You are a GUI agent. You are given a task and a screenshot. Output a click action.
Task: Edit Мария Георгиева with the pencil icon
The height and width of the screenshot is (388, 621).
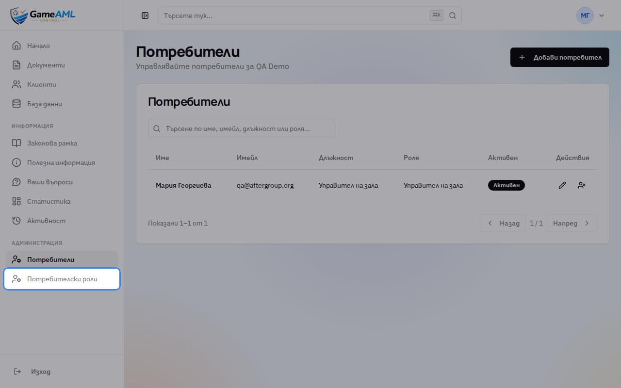562,185
